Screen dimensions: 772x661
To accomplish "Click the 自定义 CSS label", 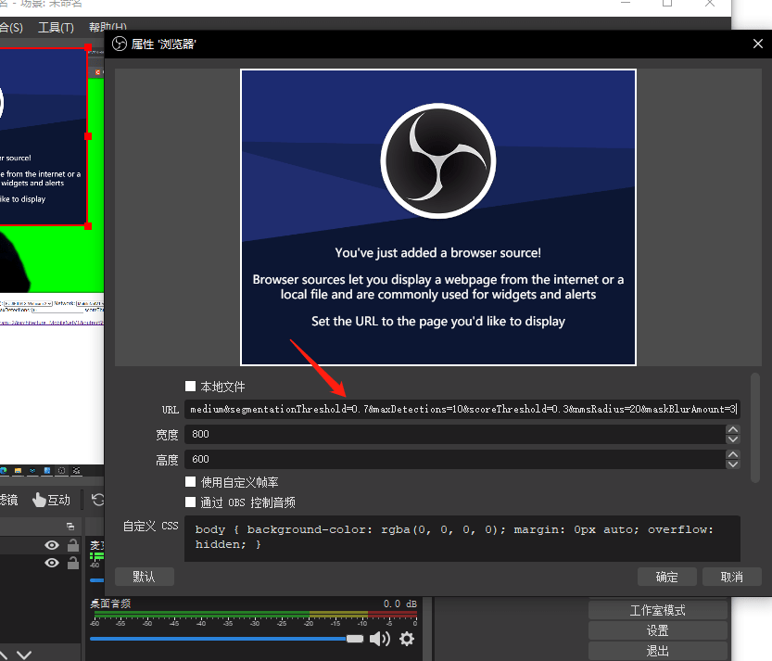I will [x=151, y=526].
